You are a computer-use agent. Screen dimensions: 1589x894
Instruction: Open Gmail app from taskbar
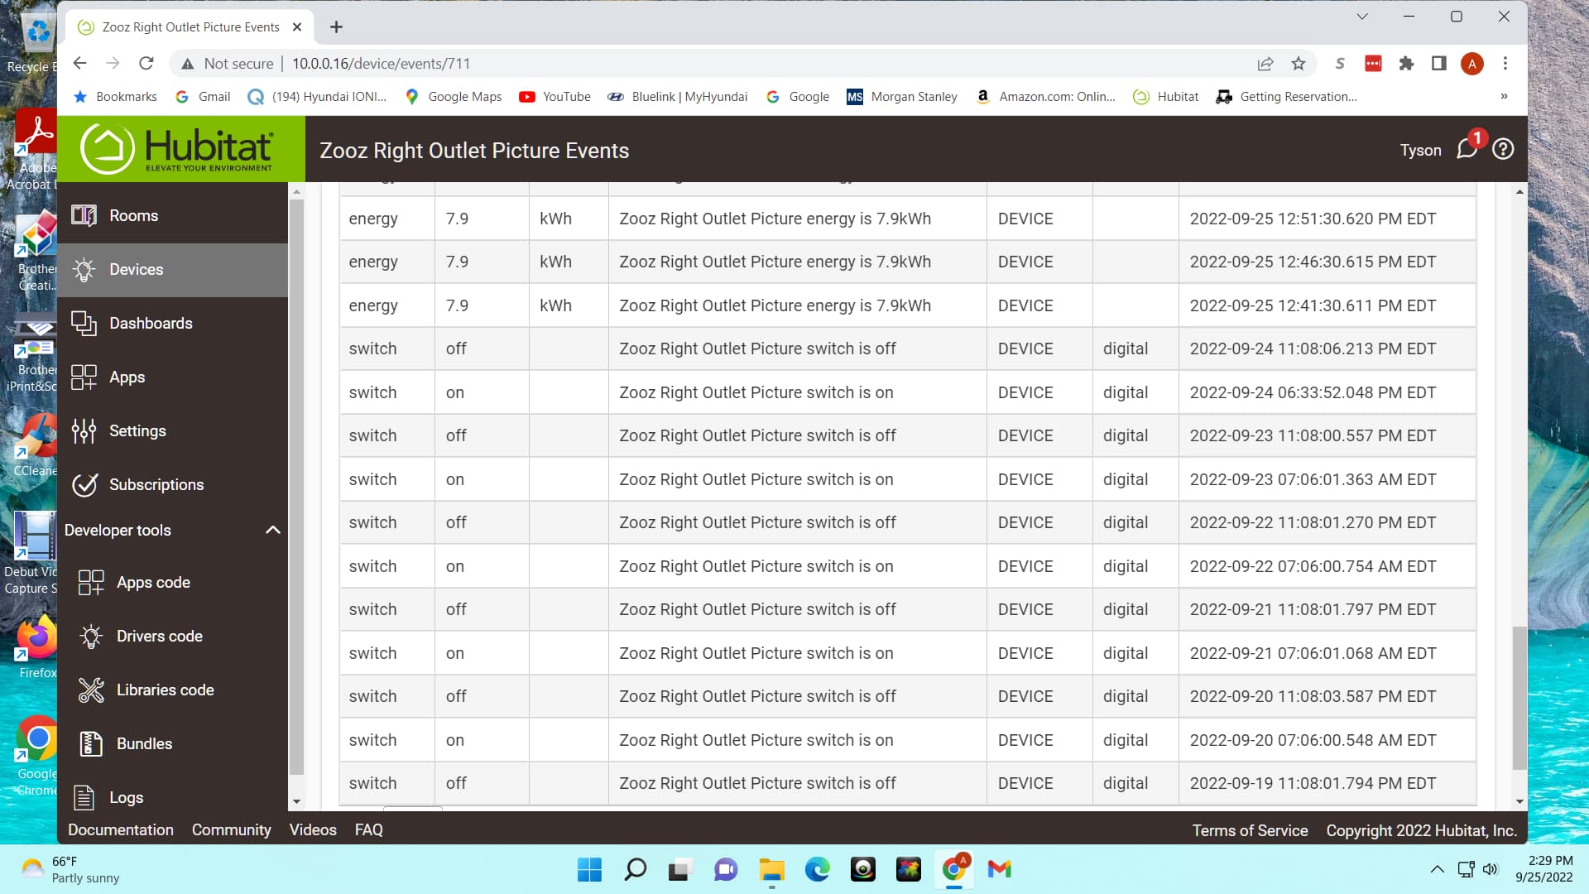pyautogui.click(x=1000, y=869)
